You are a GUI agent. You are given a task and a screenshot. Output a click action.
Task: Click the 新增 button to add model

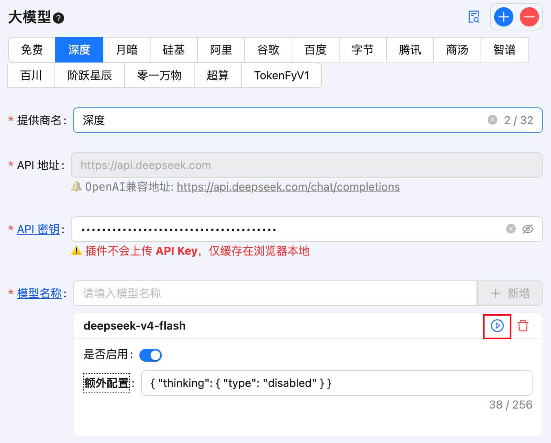tap(510, 293)
